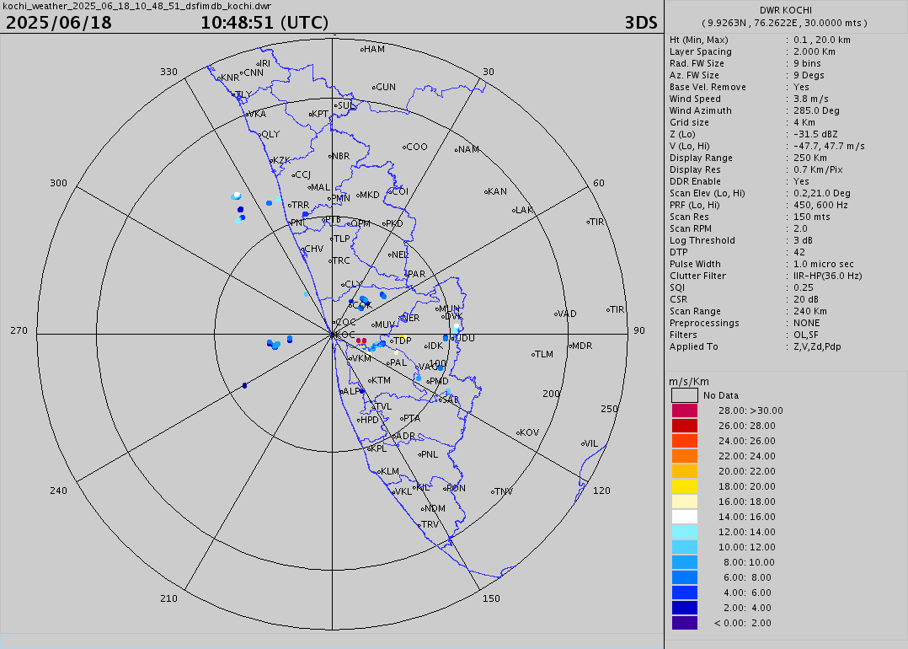
Task: Click the Wind Azimuth 285.0 Deg value
Action: tap(816, 110)
